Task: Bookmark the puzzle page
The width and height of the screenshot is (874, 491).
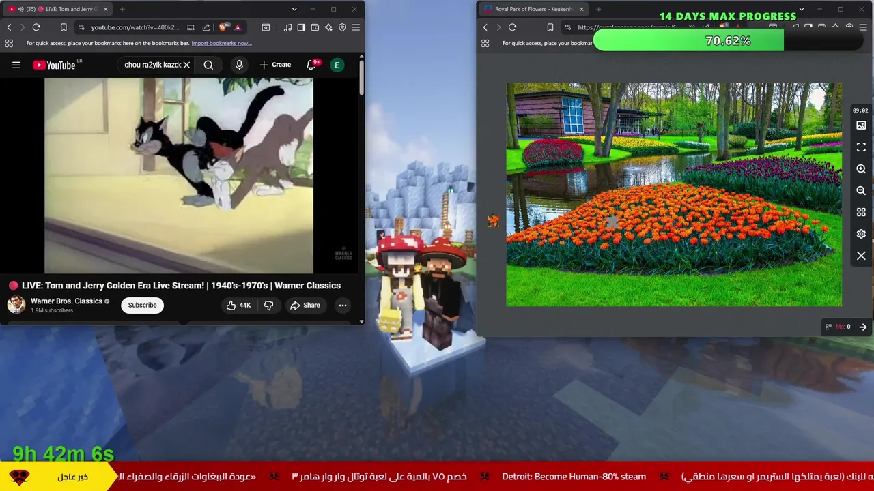Action: 550,27
